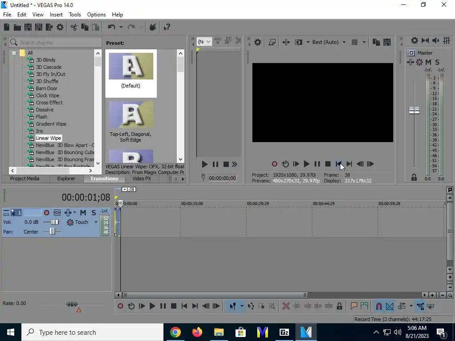Toggle automatic crossfades button

click(390, 306)
